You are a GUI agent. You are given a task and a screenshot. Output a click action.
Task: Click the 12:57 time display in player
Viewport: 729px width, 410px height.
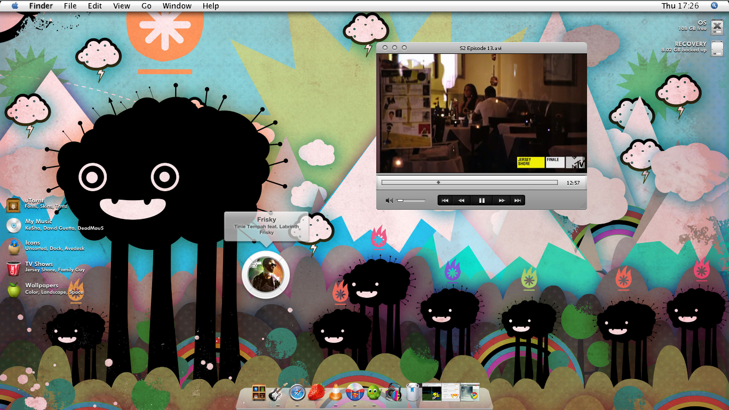pos(573,183)
